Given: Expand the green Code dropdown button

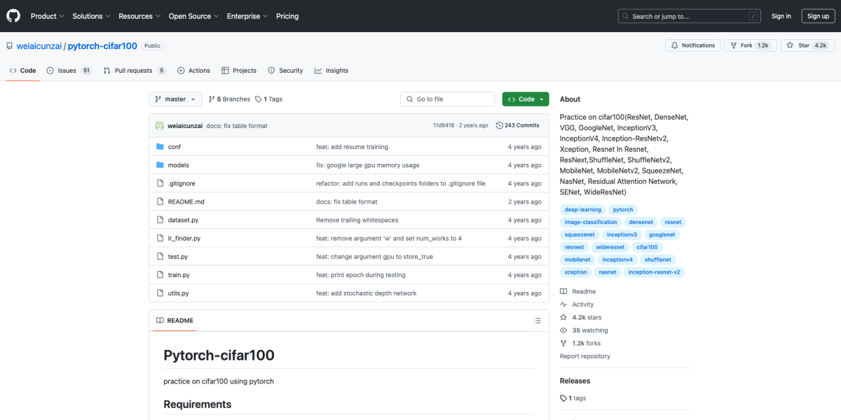Looking at the screenshot, I should click(x=526, y=99).
